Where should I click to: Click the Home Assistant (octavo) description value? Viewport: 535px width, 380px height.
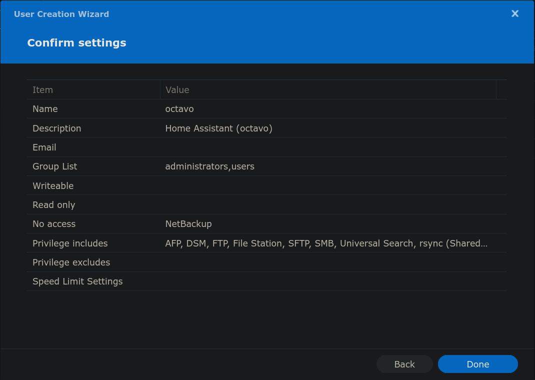point(218,128)
